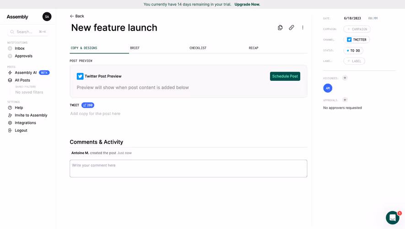Click Invite to Assembly

click(31, 115)
